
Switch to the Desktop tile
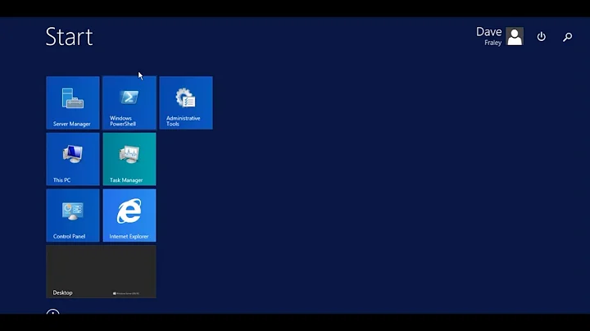[x=101, y=271]
